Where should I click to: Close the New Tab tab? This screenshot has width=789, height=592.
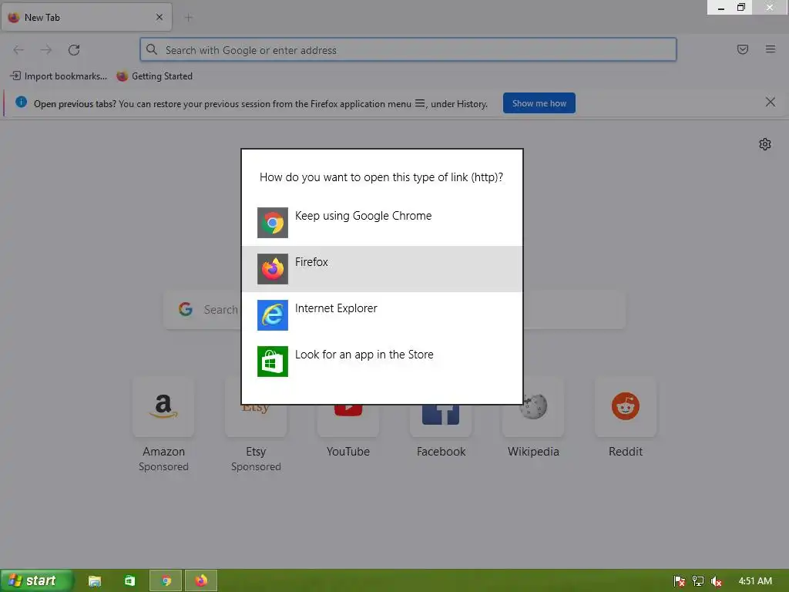(159, 17)
